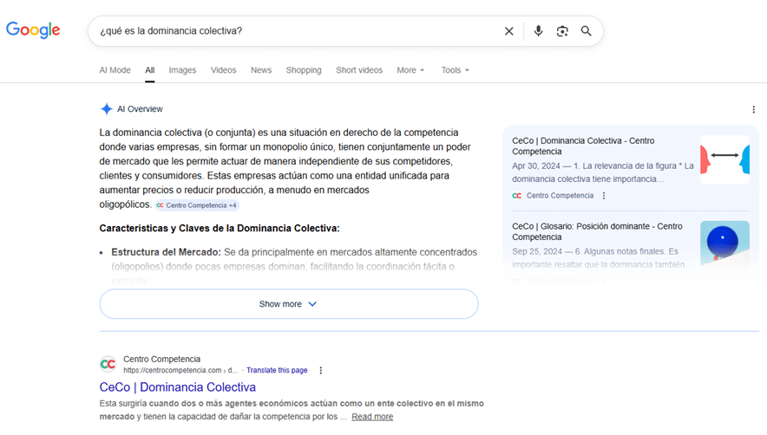Click the search query input field
Image resolution: width=767 pixels, height=435 pixels.
coord(295,31)
